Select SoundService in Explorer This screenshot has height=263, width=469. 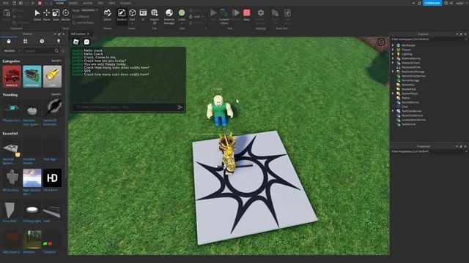click(x=410, y=102)
